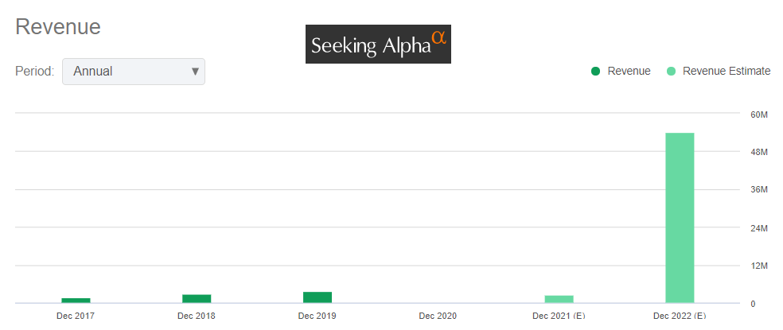Select the Dec 2018 revenue bar
The image size is (783, 330).
point(197,298)
